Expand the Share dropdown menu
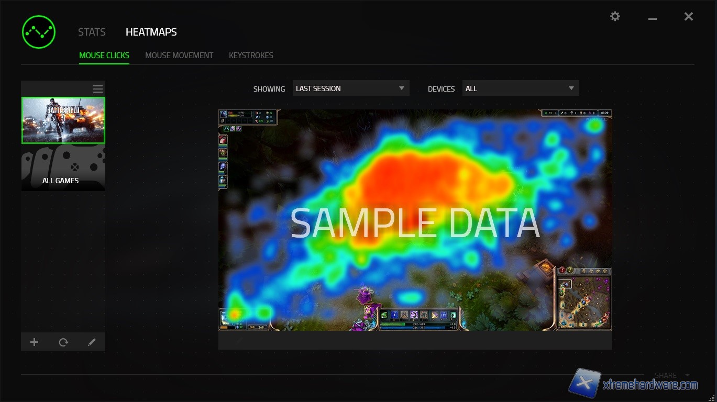 coord(672,375)
